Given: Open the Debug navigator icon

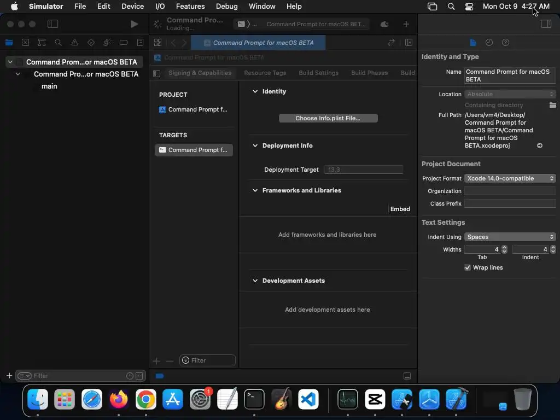Looking at the screenshot, I should [x=107, y=43].
